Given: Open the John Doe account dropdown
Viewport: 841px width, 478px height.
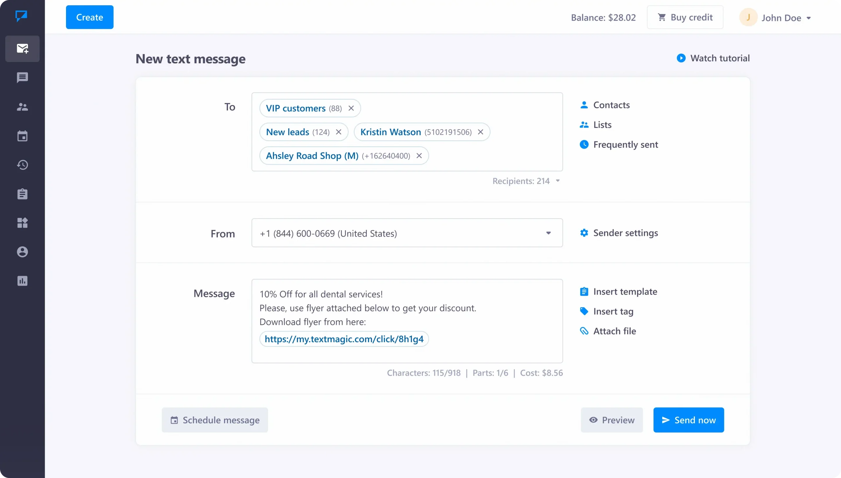Looking at the screenshot, I should 808,18.
